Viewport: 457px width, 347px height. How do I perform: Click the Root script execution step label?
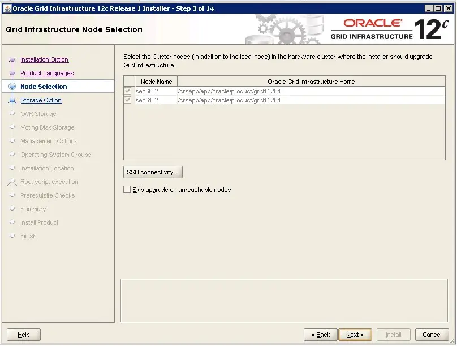(49, 182)
